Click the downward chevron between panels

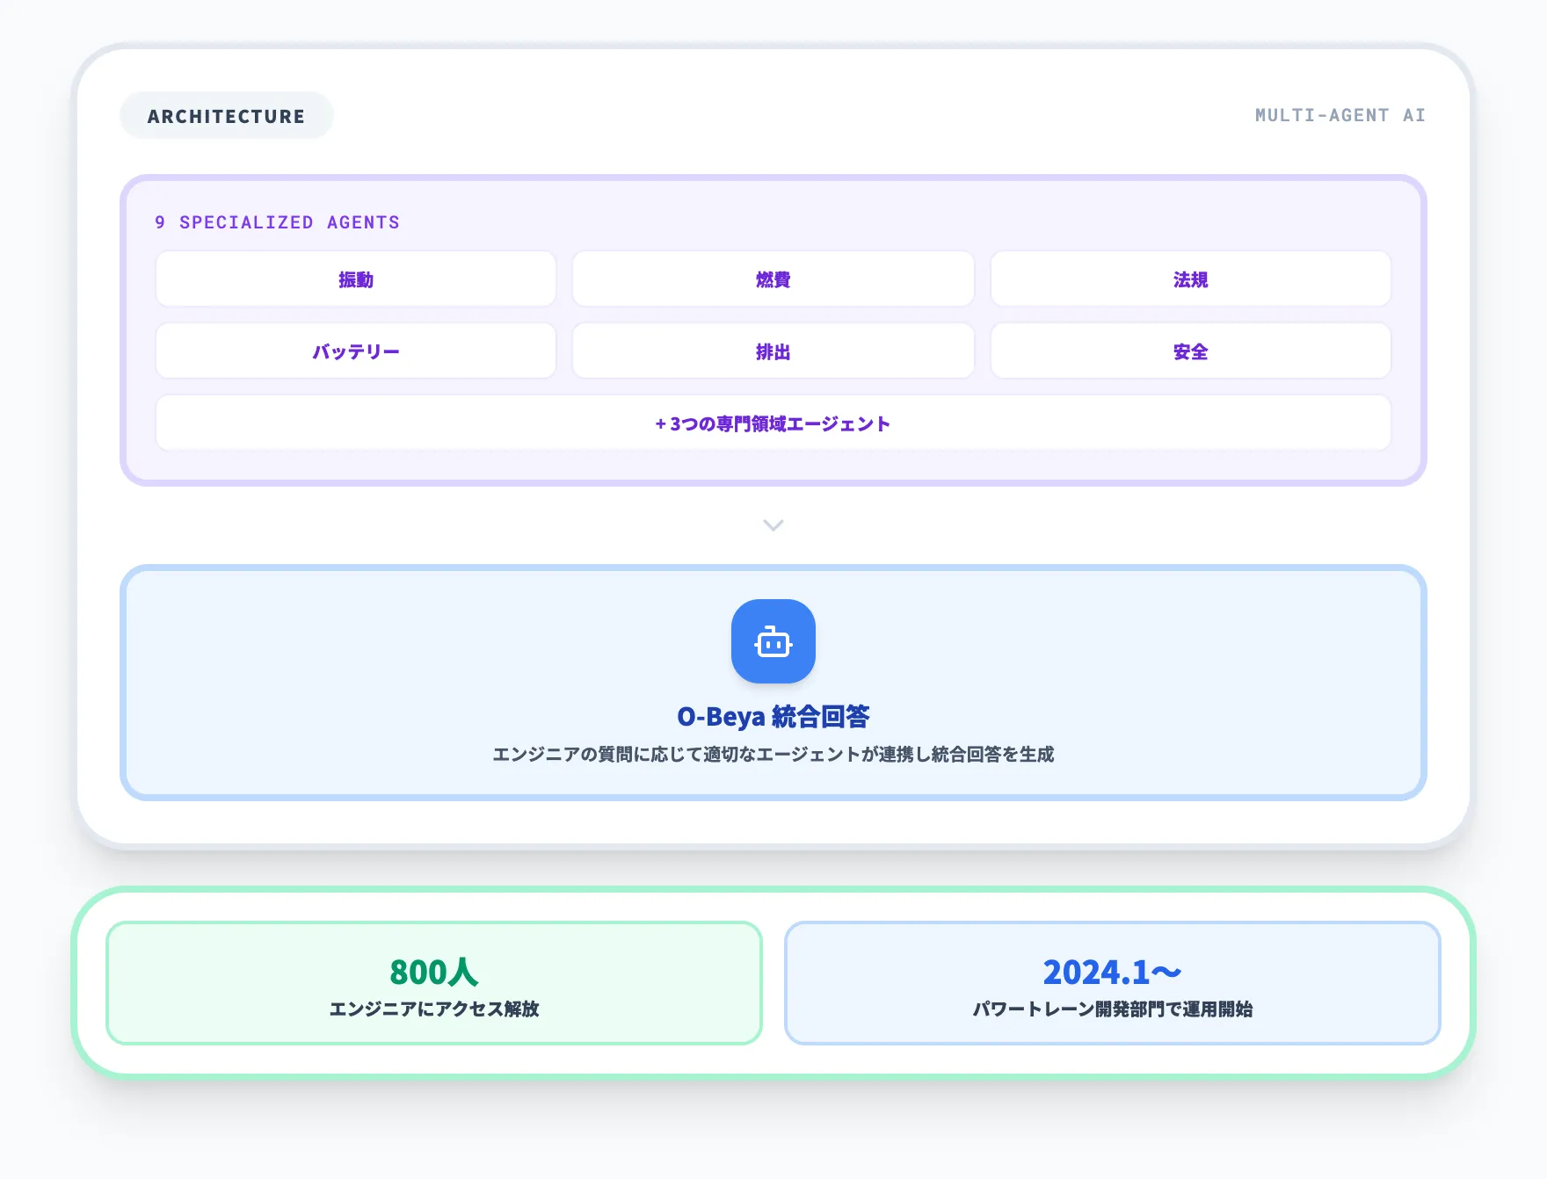pos(773,524)
